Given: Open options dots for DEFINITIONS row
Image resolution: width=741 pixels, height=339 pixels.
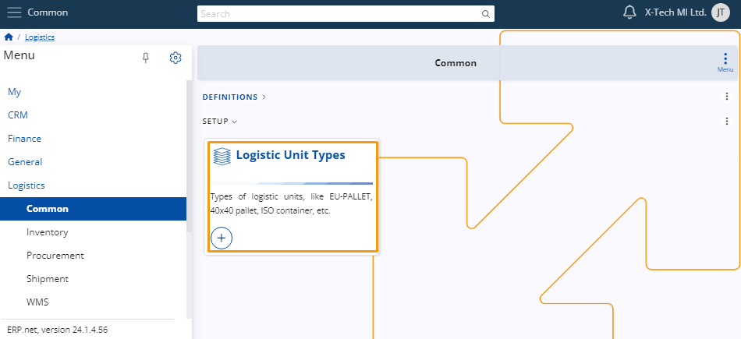Looking at the screenshot, I should click(x=727, y=97).
